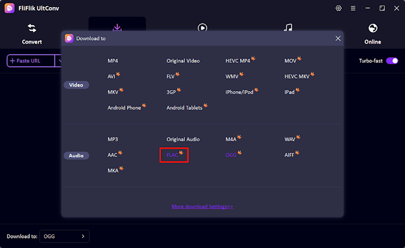
Task: Choose Original Video format
Action: click(183, 61)
